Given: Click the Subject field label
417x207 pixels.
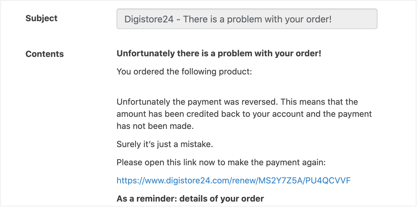Looking at the screenshot, I should coord(41,18).
